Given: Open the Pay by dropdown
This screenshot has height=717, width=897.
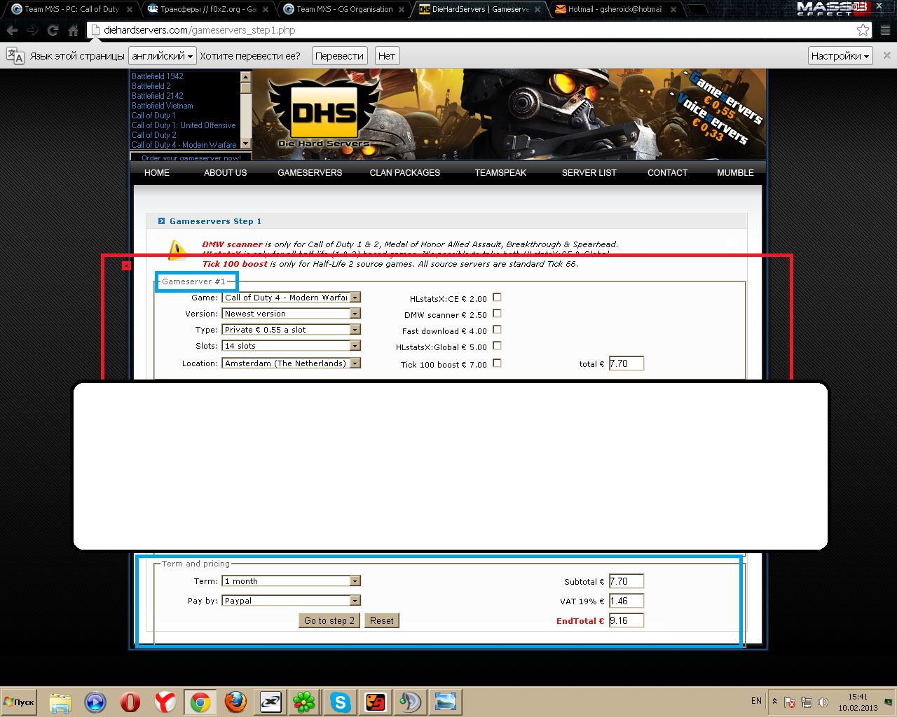Looking at the screenshot, I should [291, 601].
